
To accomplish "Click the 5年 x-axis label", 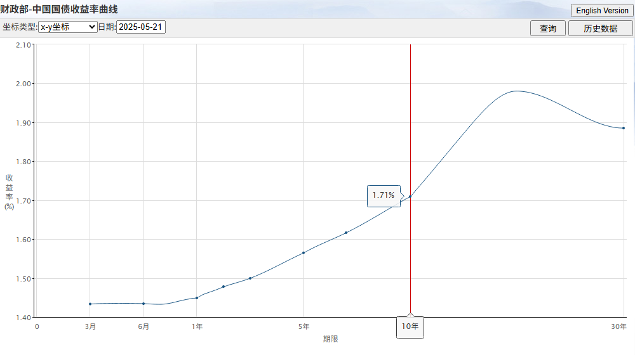I will [x=304, y=326].
